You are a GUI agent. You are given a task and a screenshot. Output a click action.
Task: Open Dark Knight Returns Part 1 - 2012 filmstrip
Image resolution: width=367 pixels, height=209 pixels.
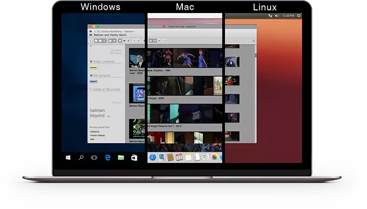185,113
